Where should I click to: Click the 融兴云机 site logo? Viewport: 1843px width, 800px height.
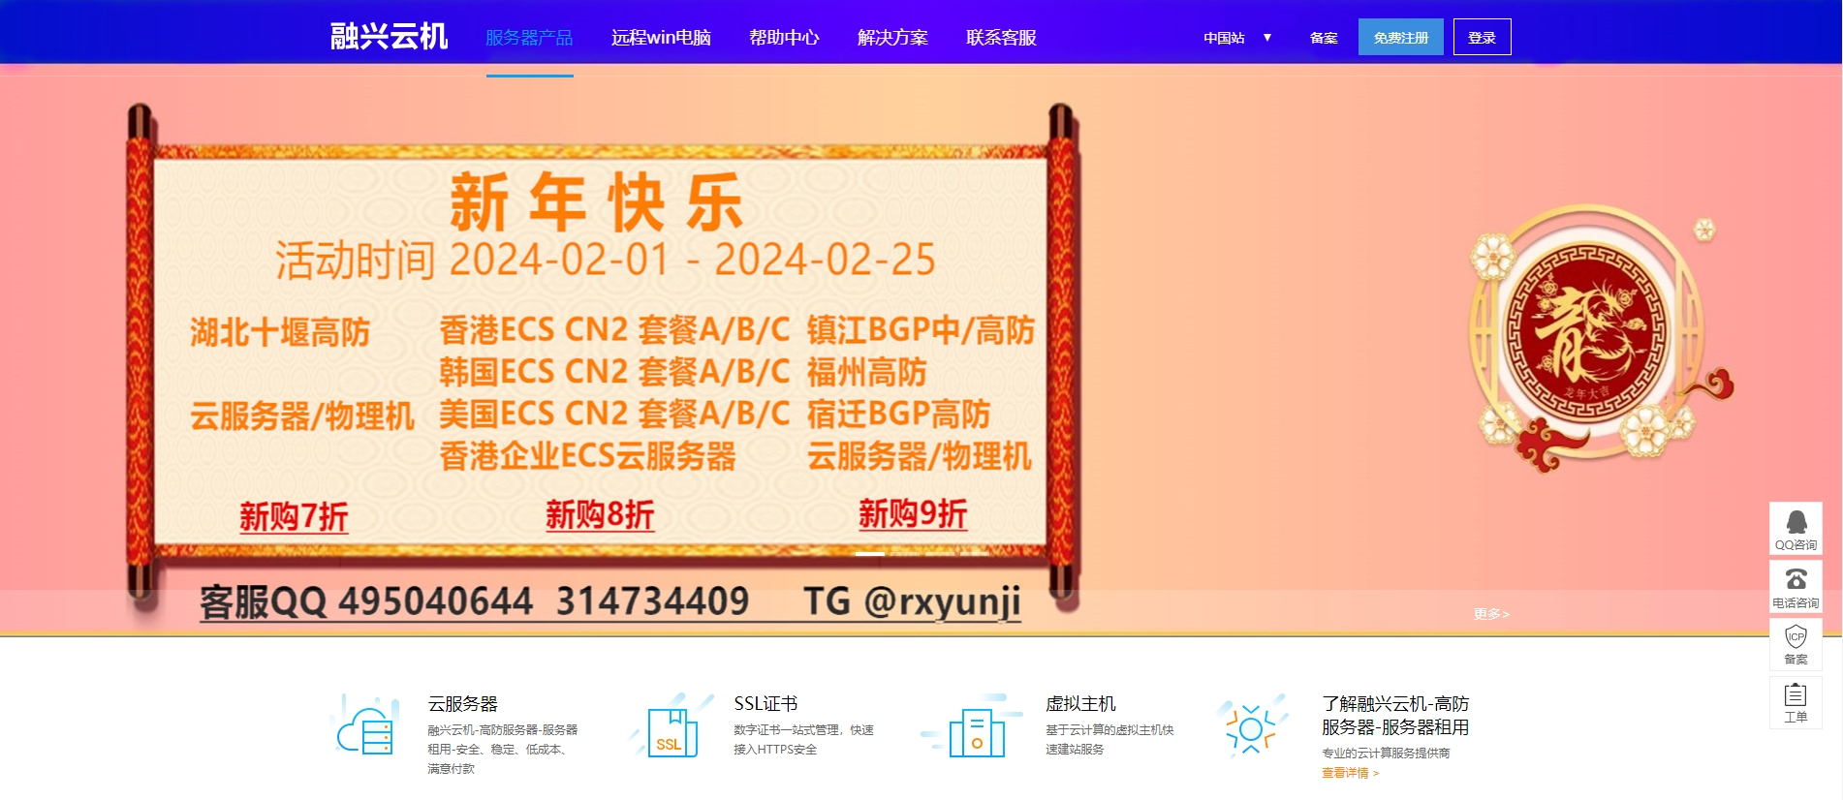[389, 37]
